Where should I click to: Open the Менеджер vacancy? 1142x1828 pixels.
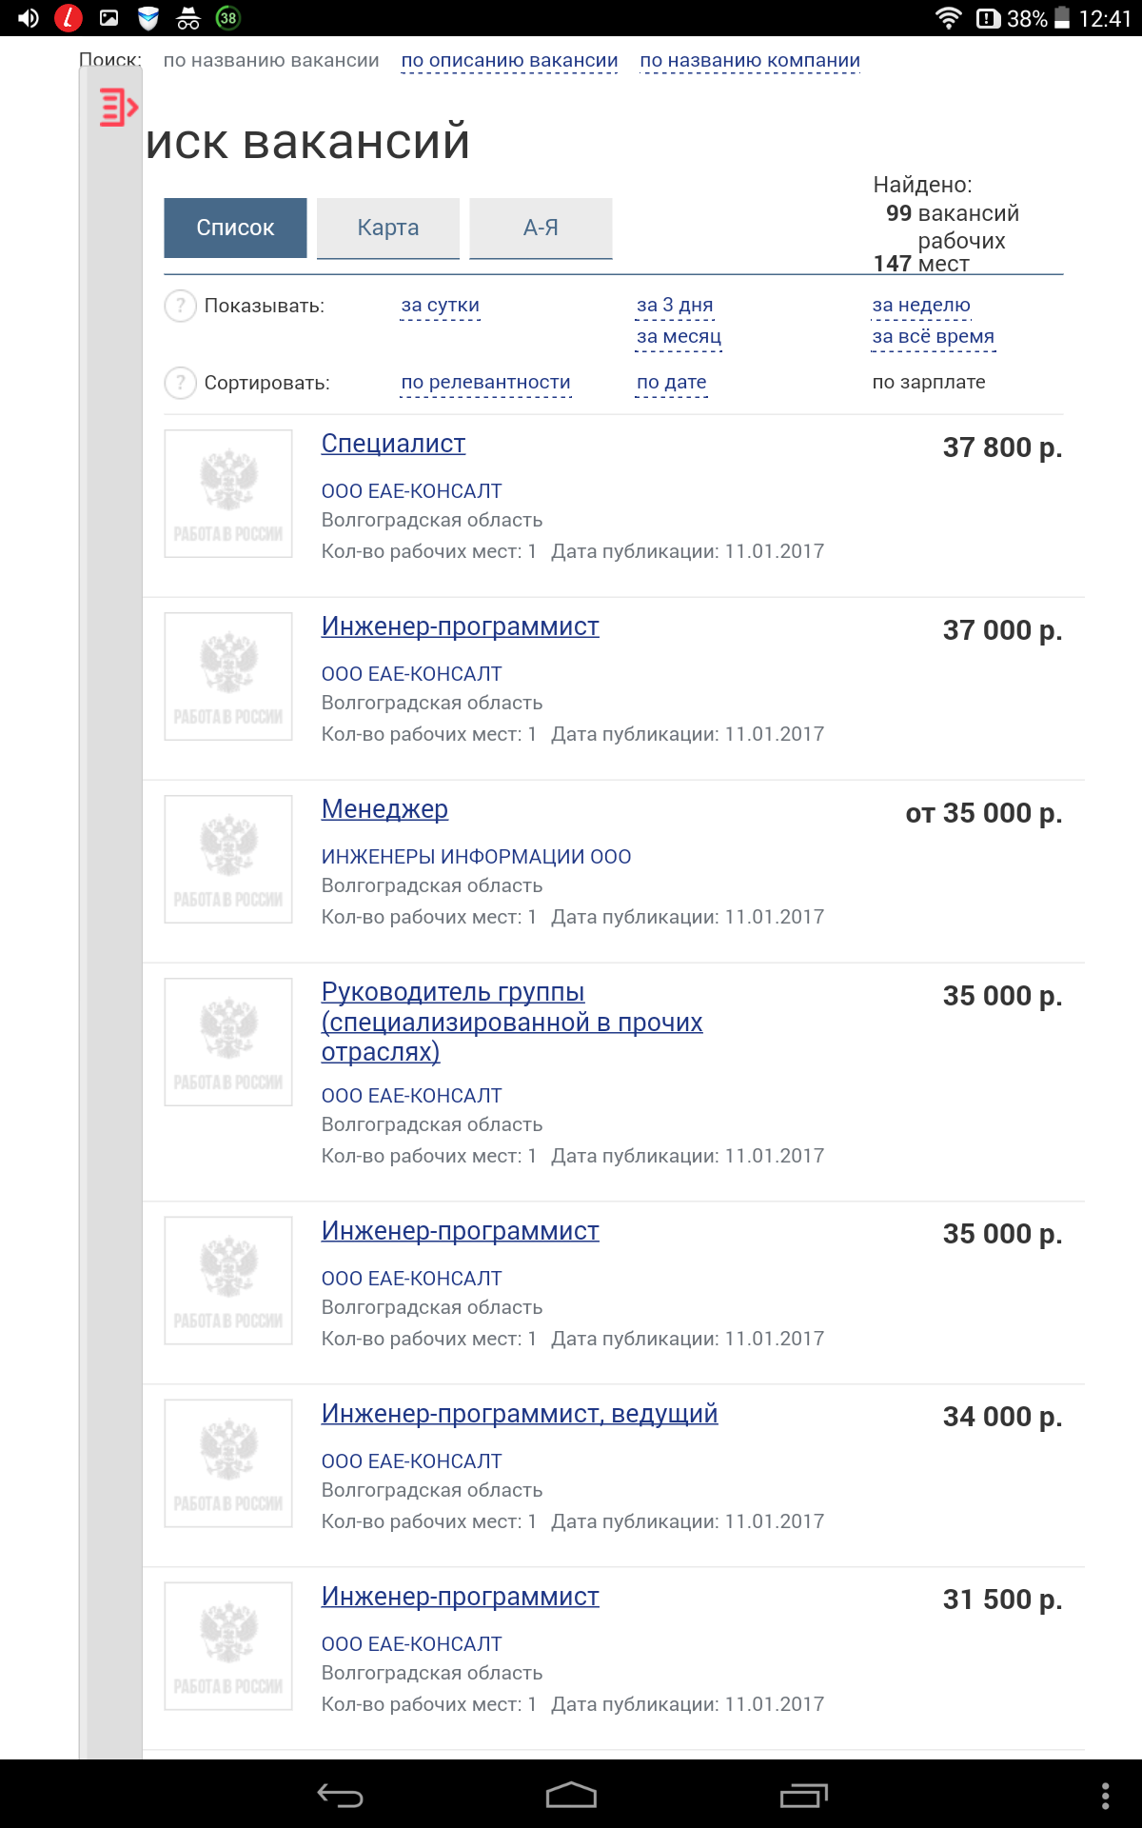[x=384, y=809]
